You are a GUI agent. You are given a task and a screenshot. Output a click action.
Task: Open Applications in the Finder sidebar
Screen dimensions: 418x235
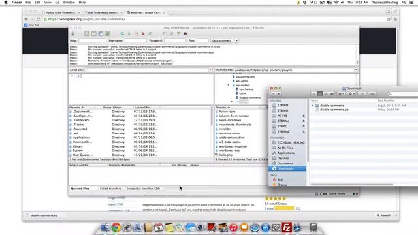point(285,153)
